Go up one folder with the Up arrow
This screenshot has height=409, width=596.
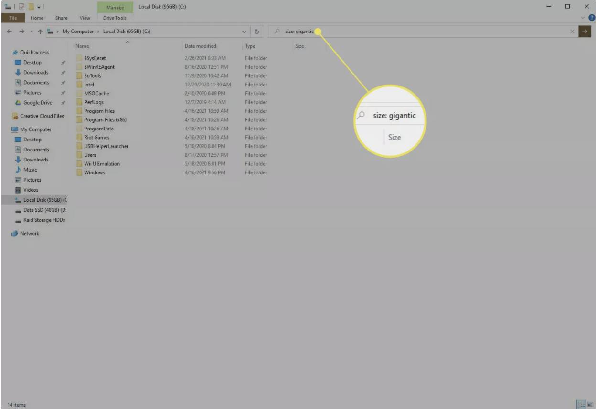(40, 32)
